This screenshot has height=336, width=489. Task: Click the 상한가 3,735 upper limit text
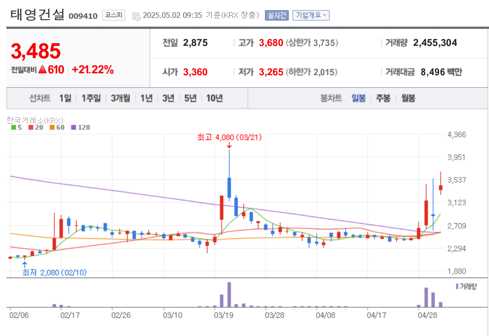pos(312,43)
